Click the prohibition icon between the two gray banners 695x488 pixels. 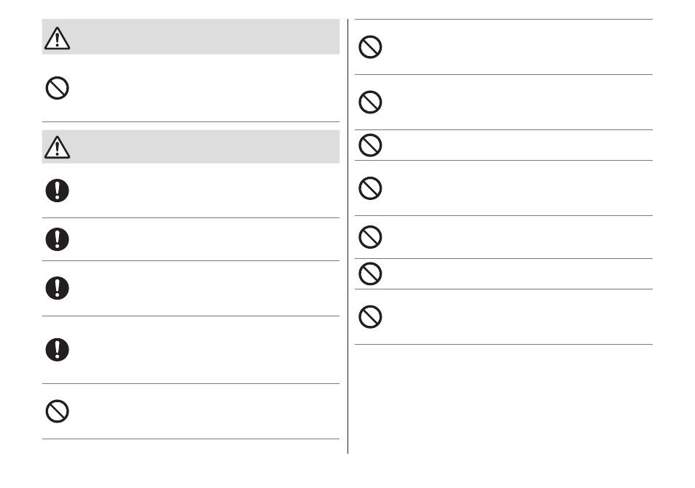(x=57, y=88)
